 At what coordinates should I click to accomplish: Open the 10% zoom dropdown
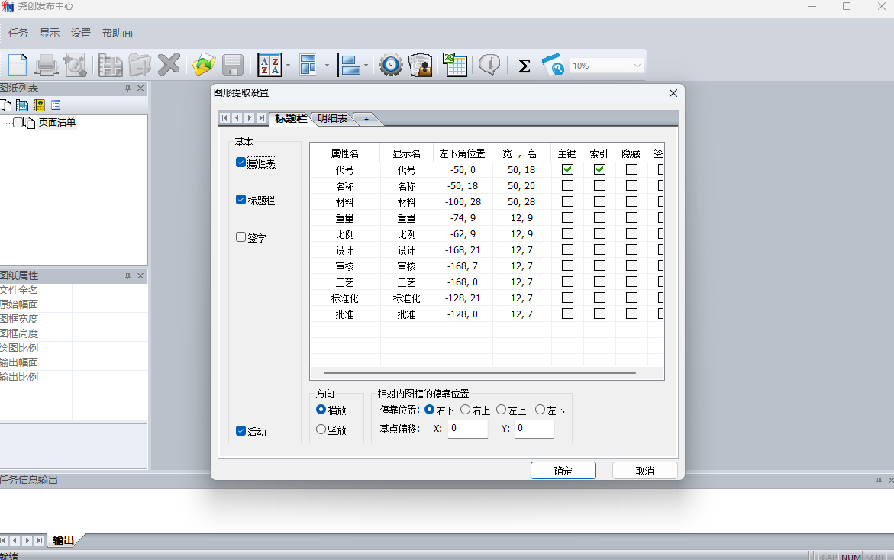[607, 66]
